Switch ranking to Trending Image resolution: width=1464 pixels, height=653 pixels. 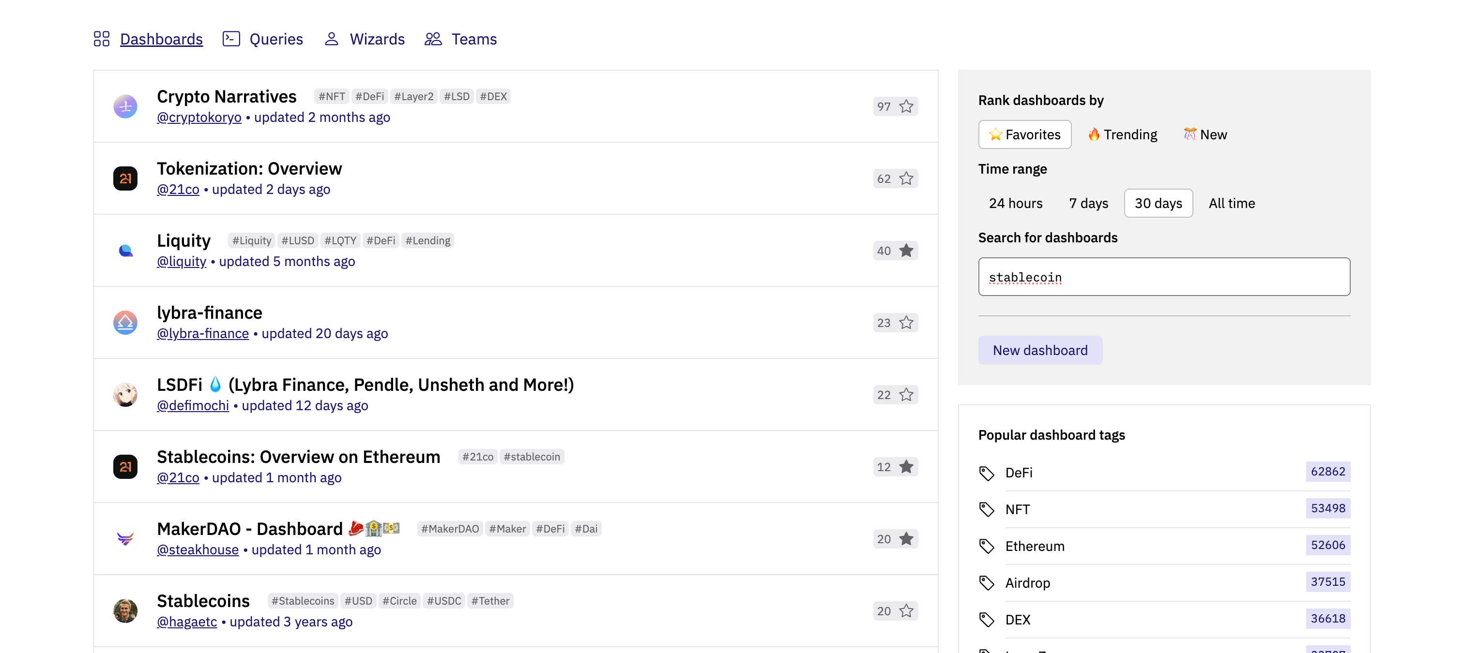(1121, 134)
